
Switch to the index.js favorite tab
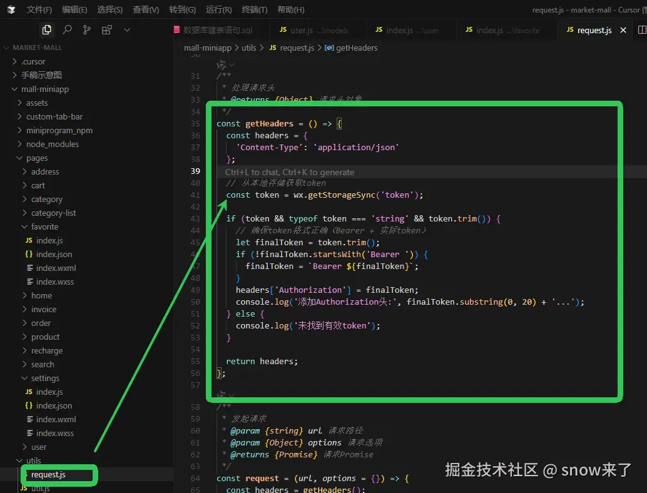506,30
